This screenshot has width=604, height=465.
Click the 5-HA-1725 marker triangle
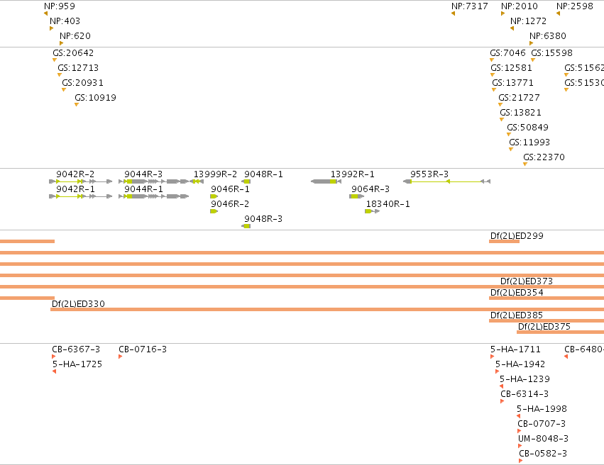tap(55, 371)
